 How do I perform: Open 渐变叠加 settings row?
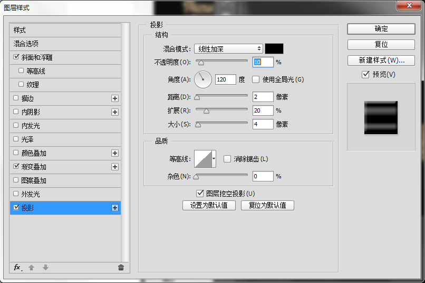click(65, 167)
